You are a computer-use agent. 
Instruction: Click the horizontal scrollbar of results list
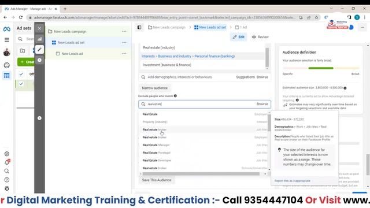(201, 174)
